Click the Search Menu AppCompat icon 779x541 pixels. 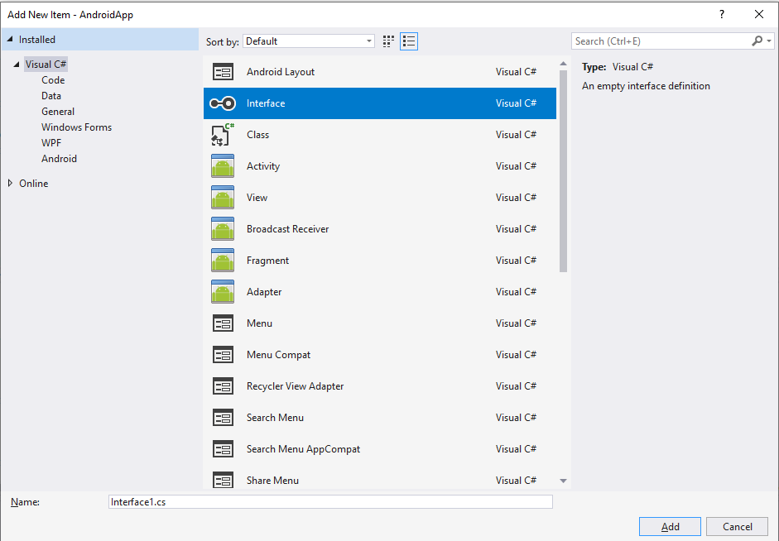click(x=223, y=449)
